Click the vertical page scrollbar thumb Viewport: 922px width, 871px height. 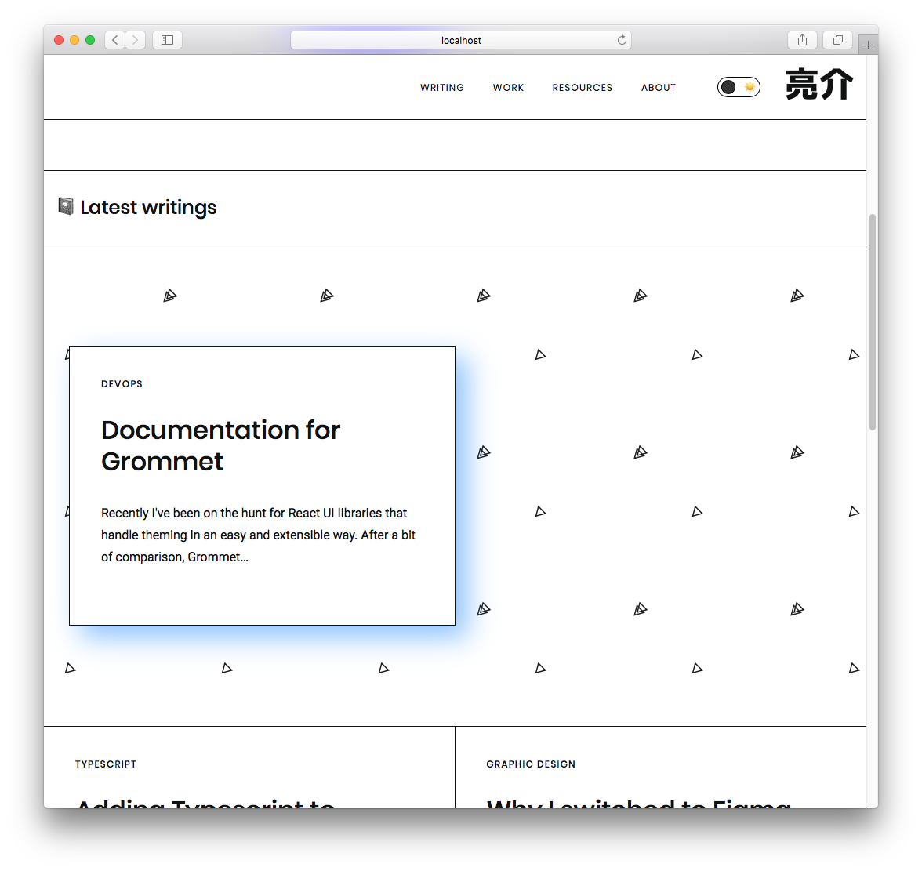pyautogui.click(x=872, y=321)
